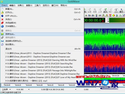This screenshot has height=94, width=125.
Task: Click the 全显 zoom-all toolbar button
Action: click(89, 11)
